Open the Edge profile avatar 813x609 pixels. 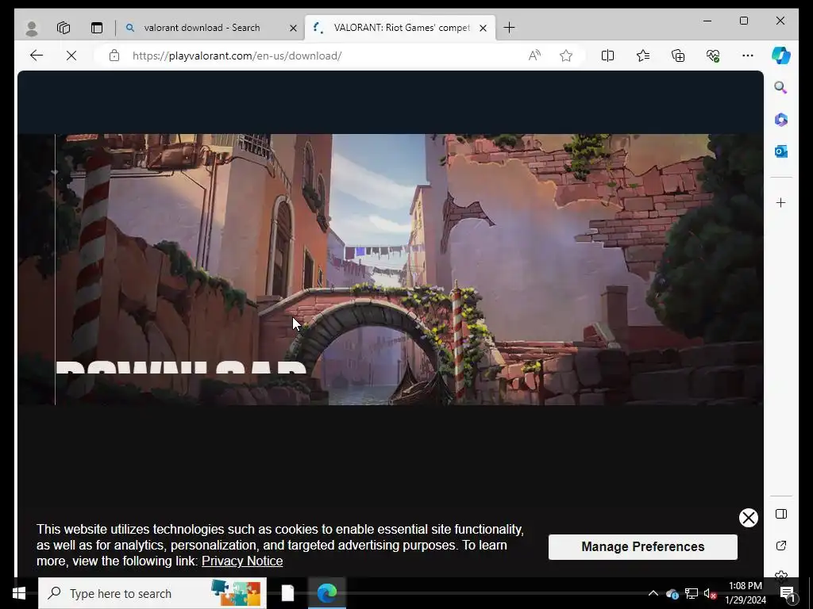[x=32, y=28]
